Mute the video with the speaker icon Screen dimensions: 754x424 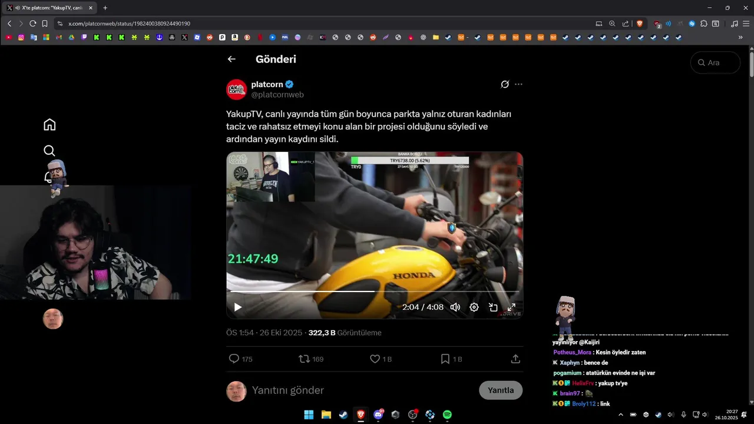[455, 307]
